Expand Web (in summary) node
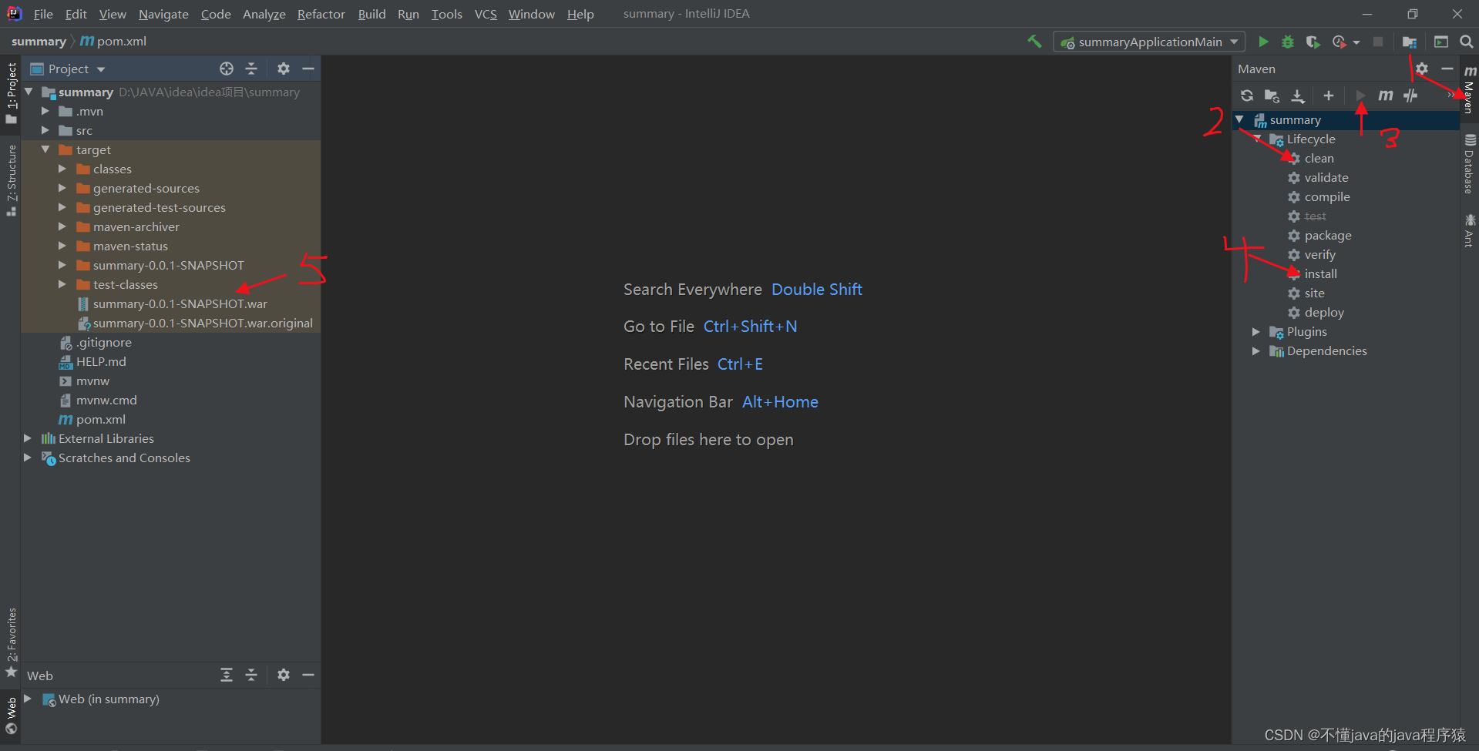The width and height of the screenshot is (1479, 751). point(28,699)
